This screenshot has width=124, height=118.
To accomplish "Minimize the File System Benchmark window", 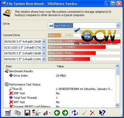I will pyautogui.click(x=107, y=4).
